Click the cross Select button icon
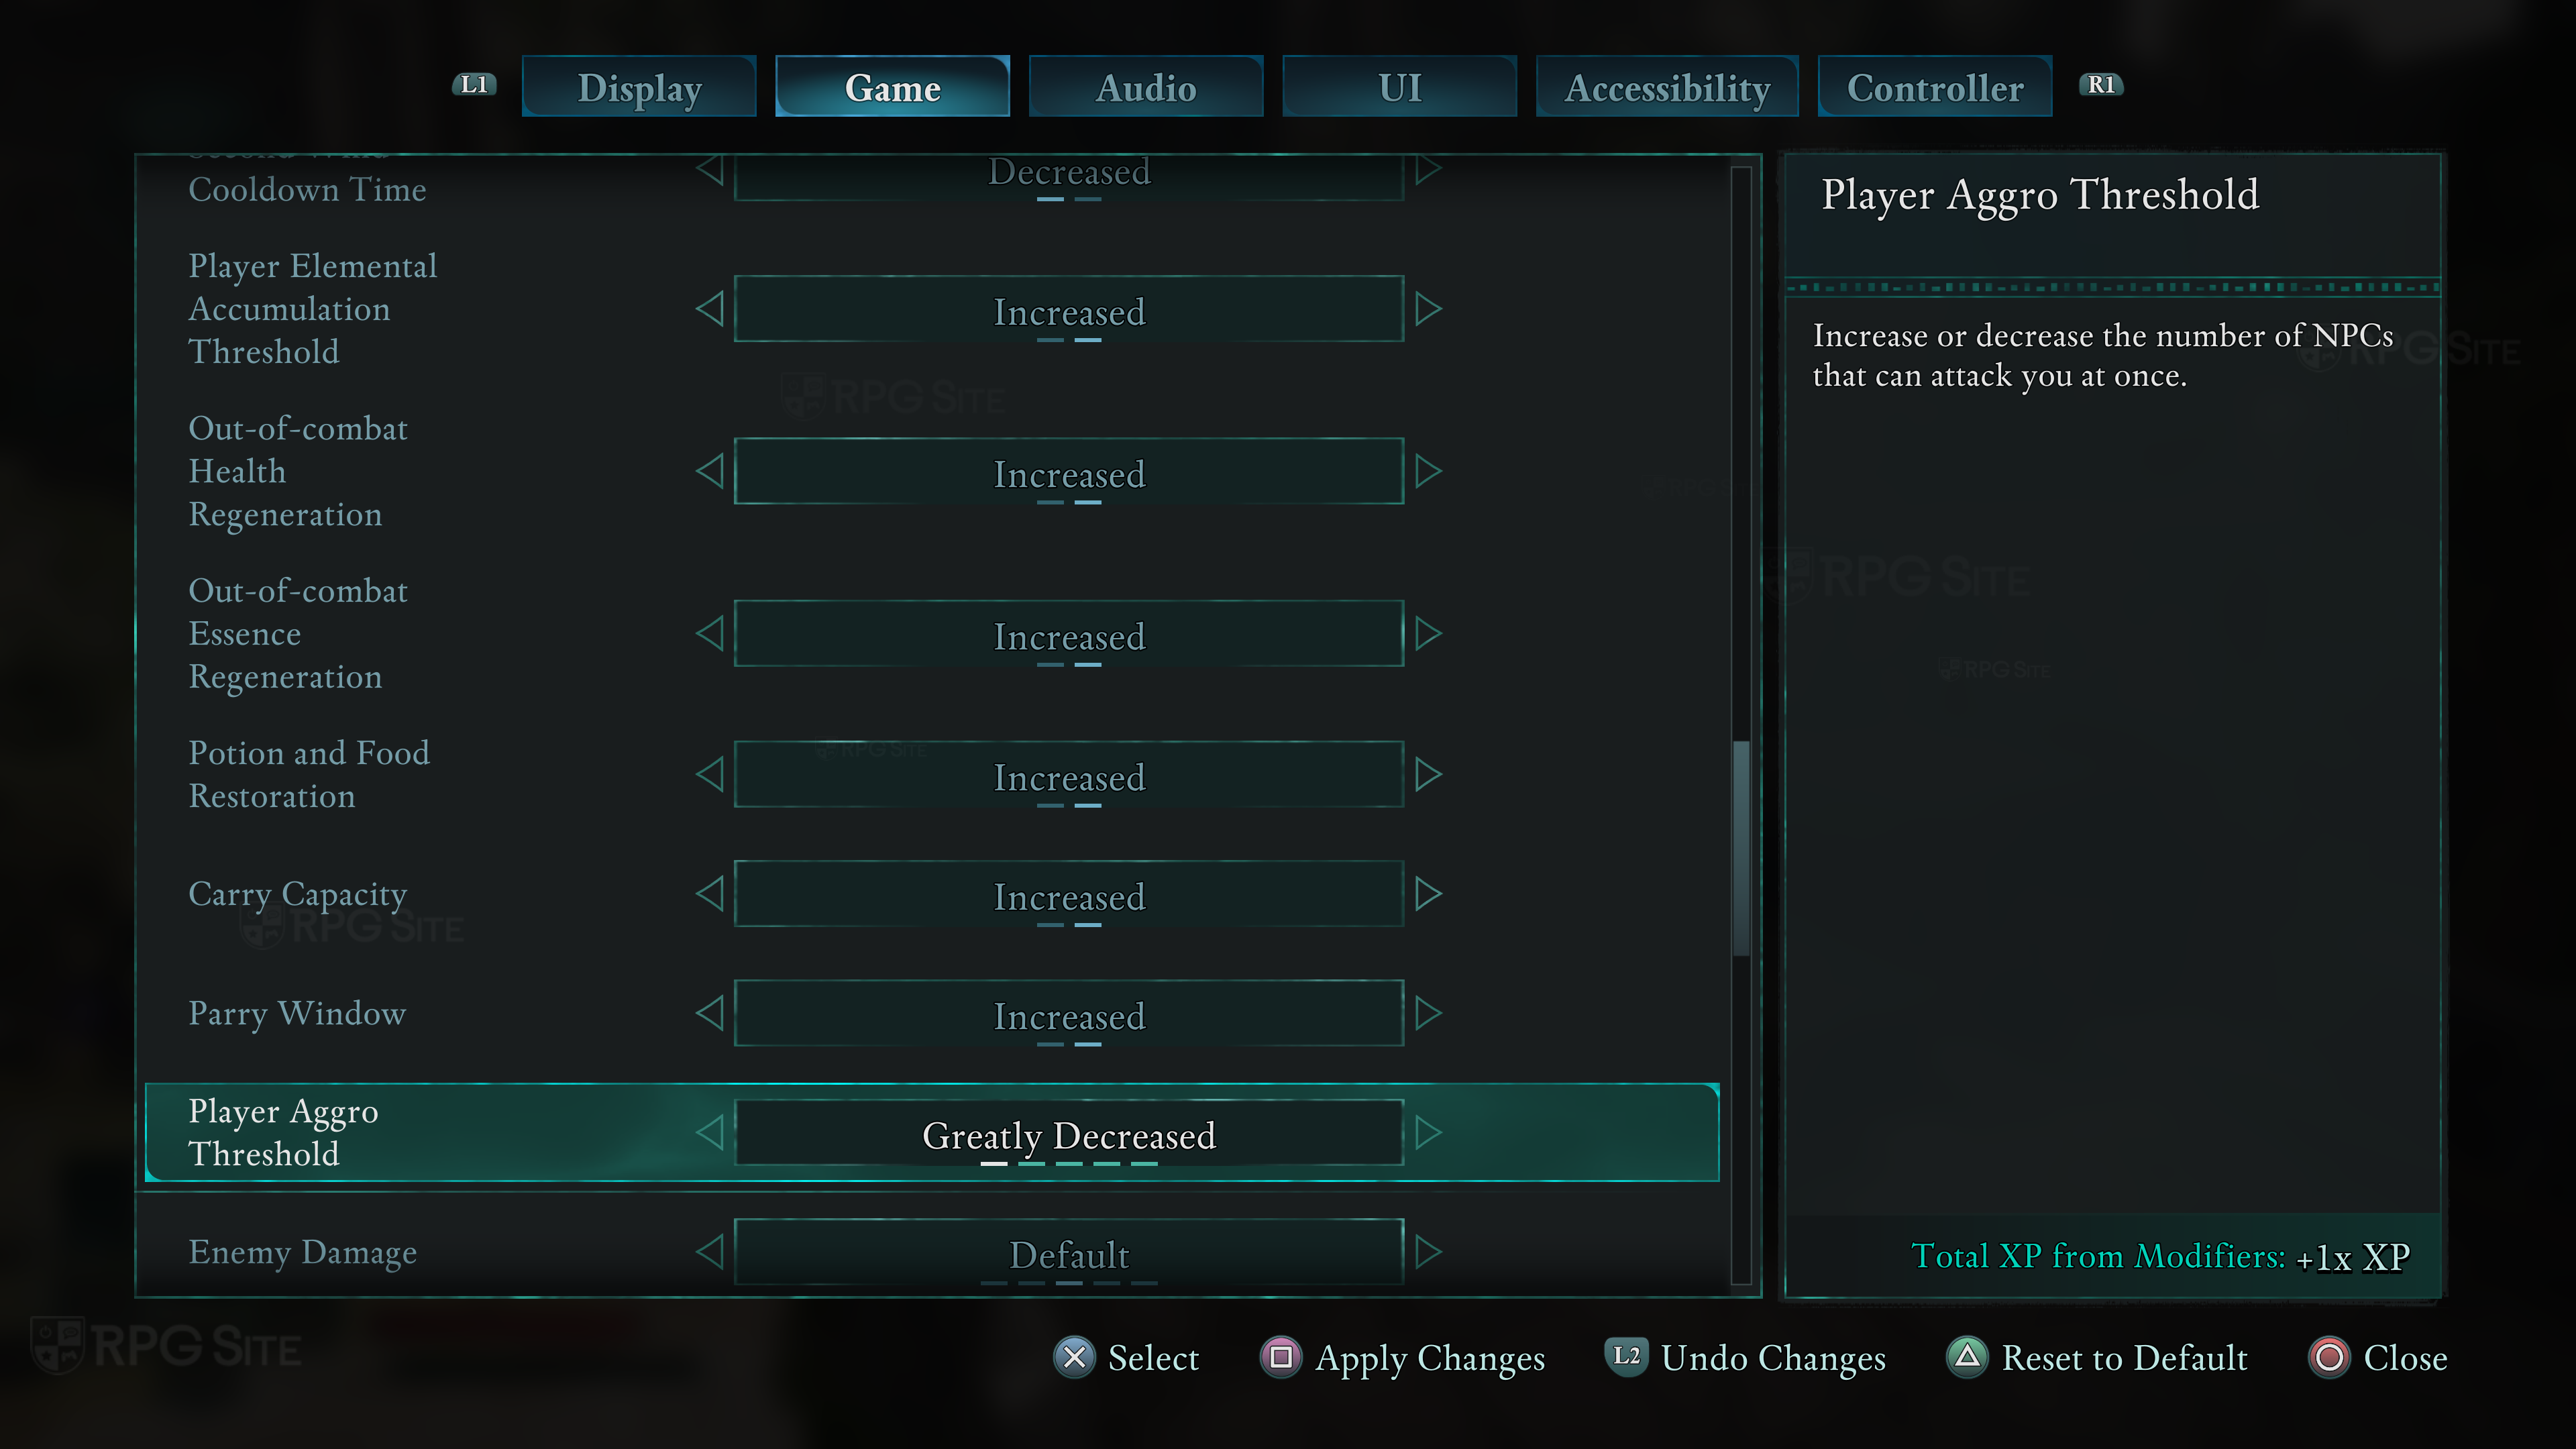The width and height of the screenshot is (2576, 1449). point(1074,1357)
